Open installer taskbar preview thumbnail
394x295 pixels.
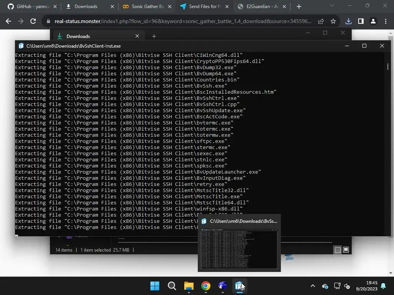239,249
